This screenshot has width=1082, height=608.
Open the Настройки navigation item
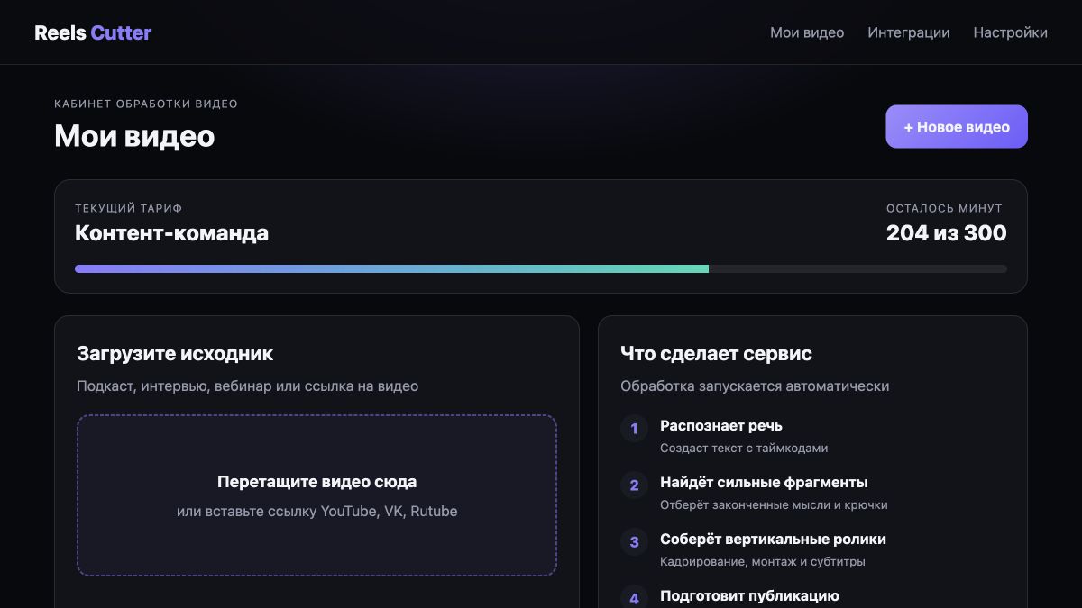tap(1010, 32)
